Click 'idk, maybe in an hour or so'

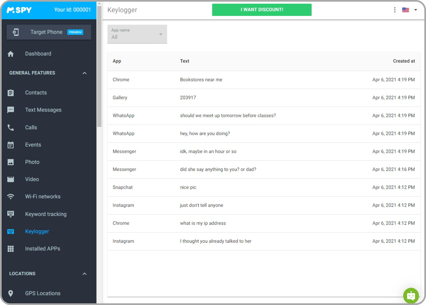208,152
